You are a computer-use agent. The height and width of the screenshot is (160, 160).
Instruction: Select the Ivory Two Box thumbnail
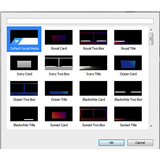tap(59, 63)
